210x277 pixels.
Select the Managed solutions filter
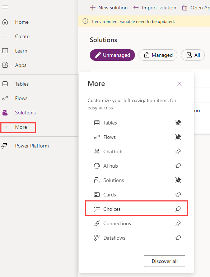[x=158, y=55]
